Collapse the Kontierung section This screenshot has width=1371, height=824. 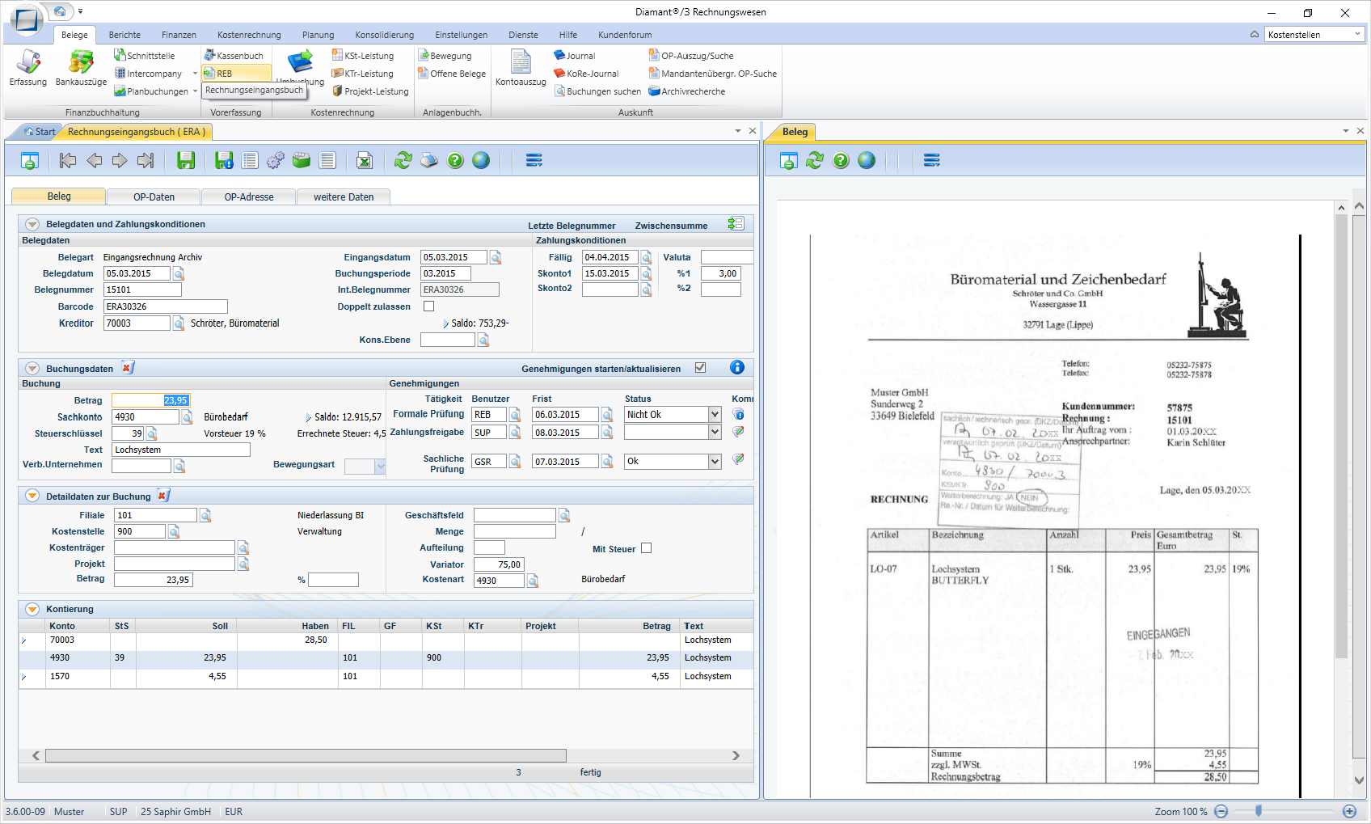pyautogui.click(x=32, y=609)
